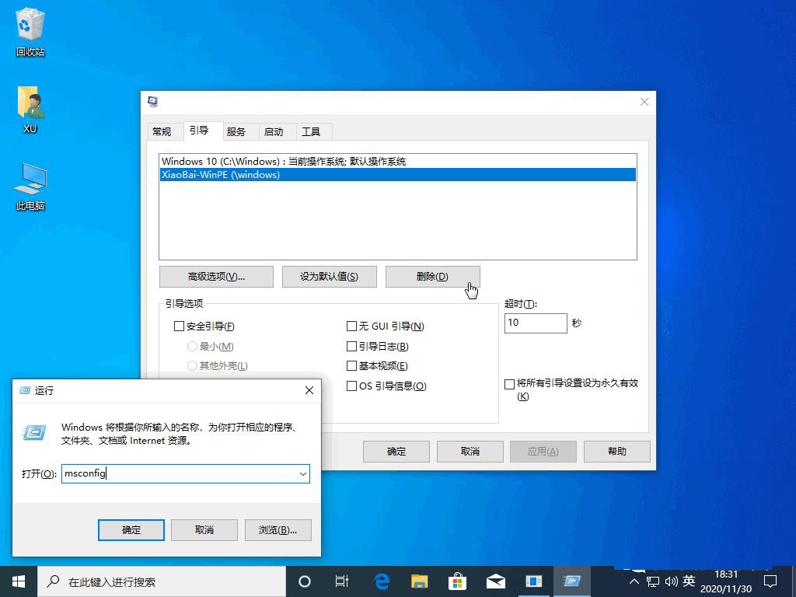Check 将所有引导设置设为永久有效 checkbox

509,384
